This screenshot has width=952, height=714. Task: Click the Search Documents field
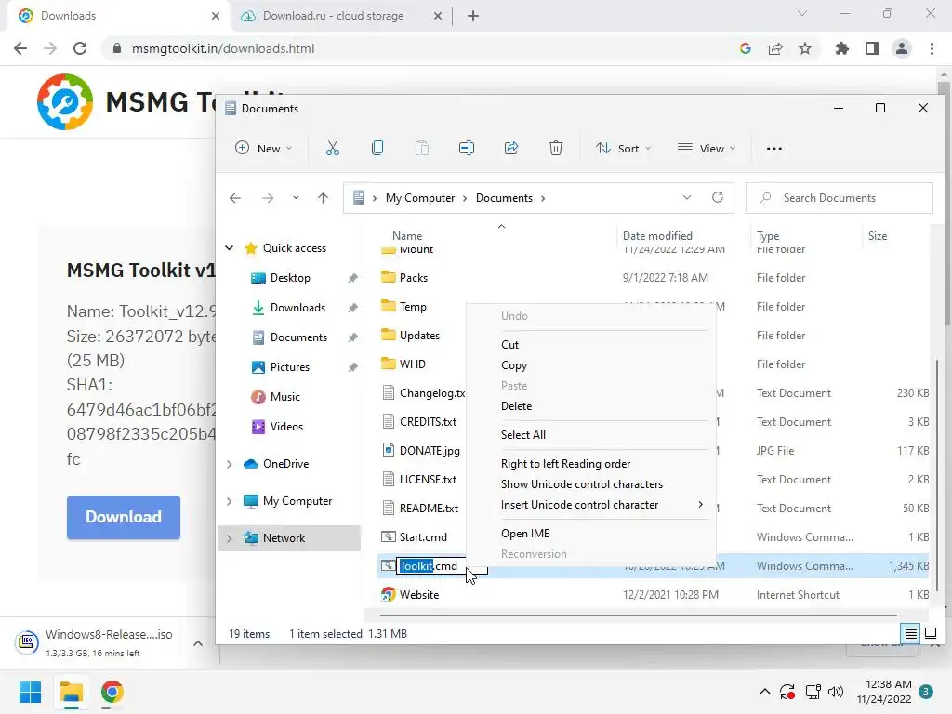point(840,198)
